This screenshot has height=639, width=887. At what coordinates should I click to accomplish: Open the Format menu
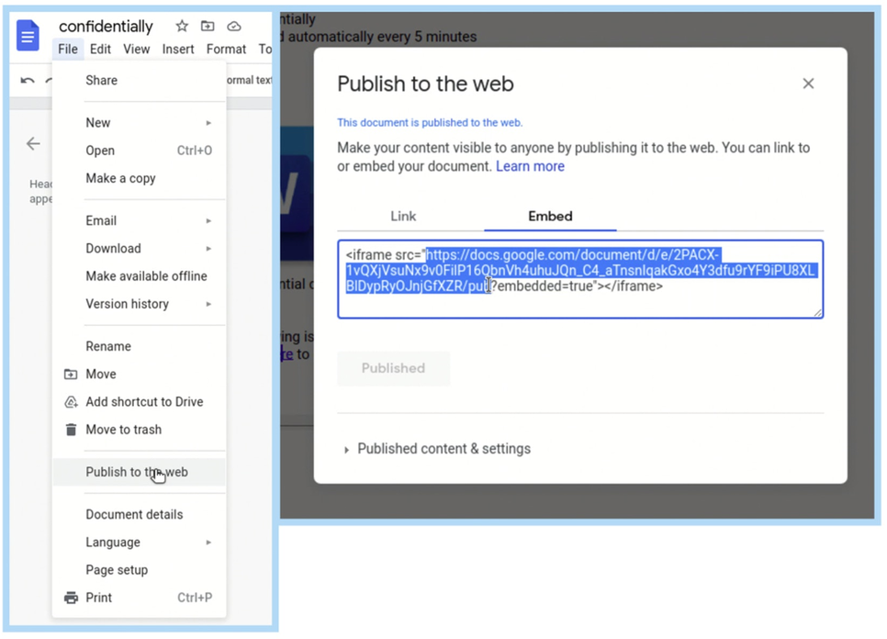(x=226, y=50)
